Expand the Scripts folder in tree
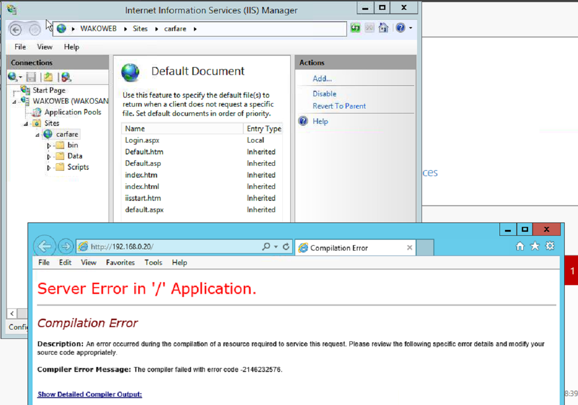 pos(49,168)
